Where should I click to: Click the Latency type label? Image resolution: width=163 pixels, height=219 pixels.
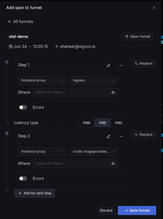click(x=26, y=123)
